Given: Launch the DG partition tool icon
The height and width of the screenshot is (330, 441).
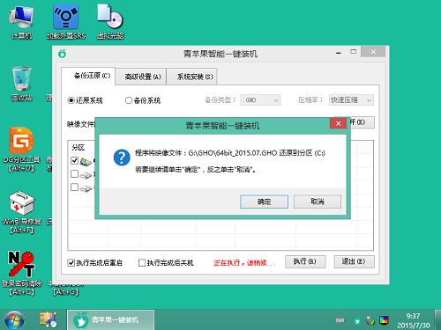Looking at the screenshot, I should tap(21, 150).
